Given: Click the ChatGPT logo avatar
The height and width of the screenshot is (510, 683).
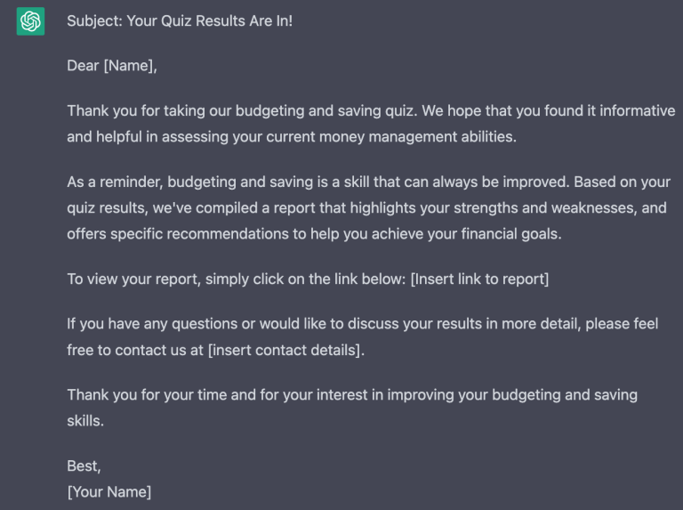Looking at the screenshot, I should (x=30, y=21).
